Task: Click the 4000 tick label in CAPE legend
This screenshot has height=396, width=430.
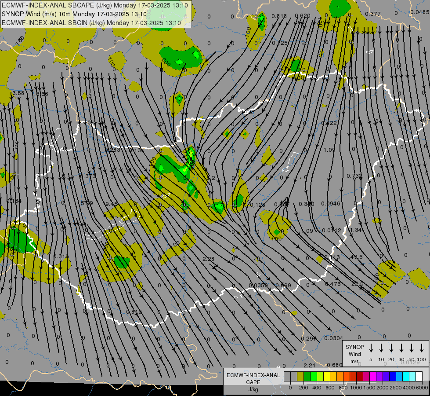Action: [x=409, y=388]
